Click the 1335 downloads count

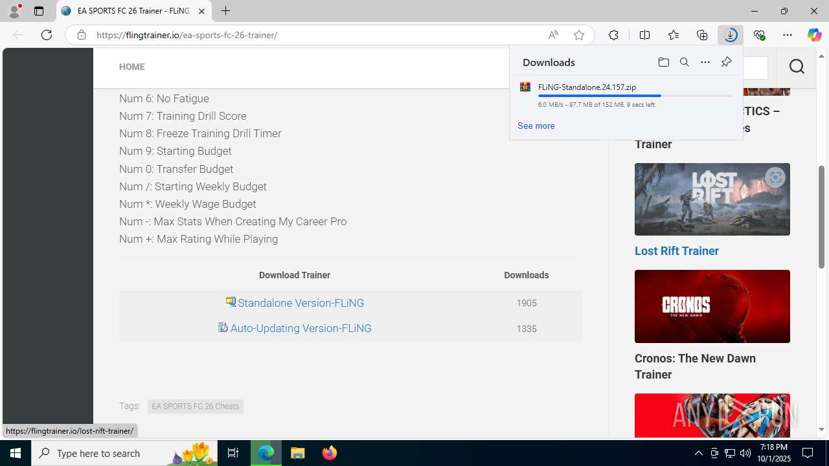pyautogui.click(x=527, y=329)
